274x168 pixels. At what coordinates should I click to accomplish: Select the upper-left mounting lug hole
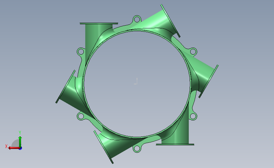pyautogui.click(x=81, y=52)
